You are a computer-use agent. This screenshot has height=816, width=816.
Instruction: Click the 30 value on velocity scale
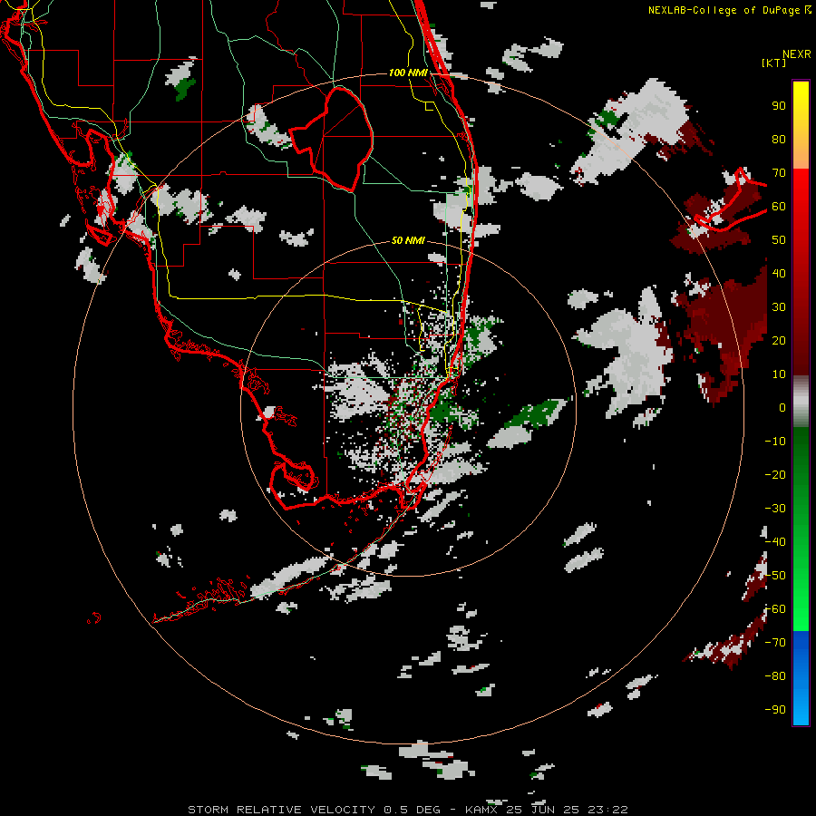click(x=779, y=307)
